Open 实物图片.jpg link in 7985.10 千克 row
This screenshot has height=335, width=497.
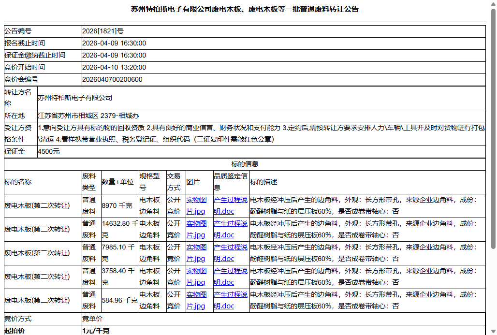(x=196, y=253)
